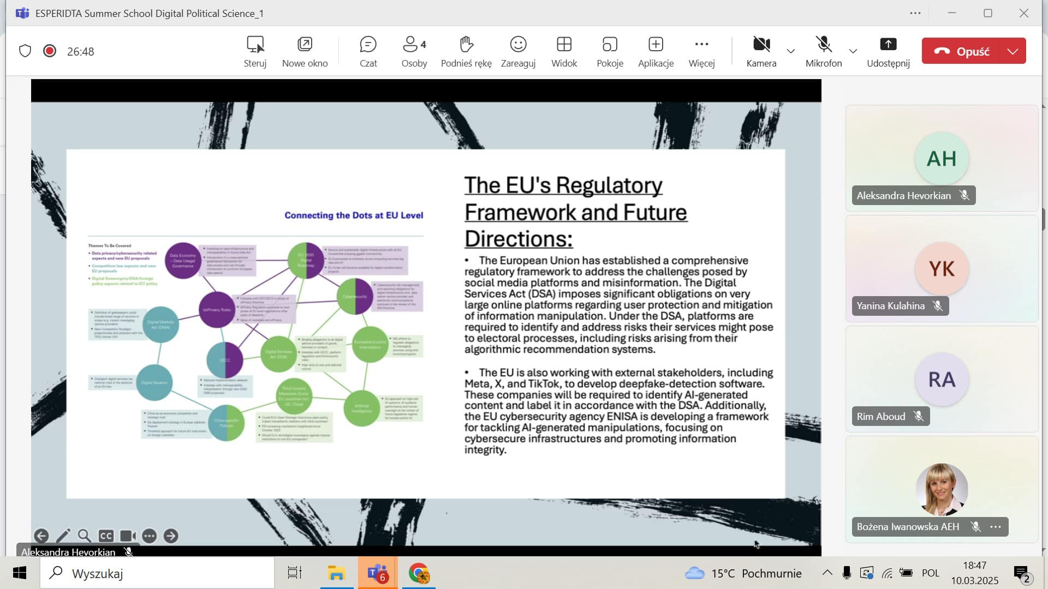Click the battery status tray icon
The width and height of the screenshot is (1048, 589).
(x=906, y=573)
